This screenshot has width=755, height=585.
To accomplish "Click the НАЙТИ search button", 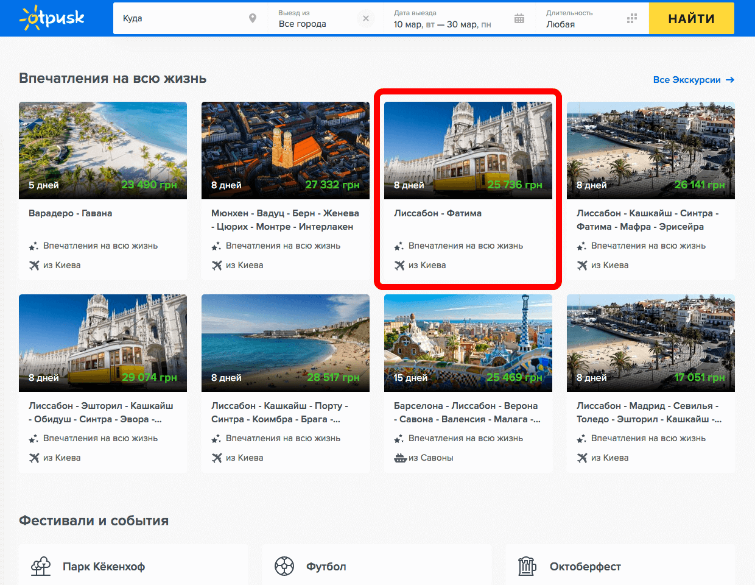I will tap(692, 18).
